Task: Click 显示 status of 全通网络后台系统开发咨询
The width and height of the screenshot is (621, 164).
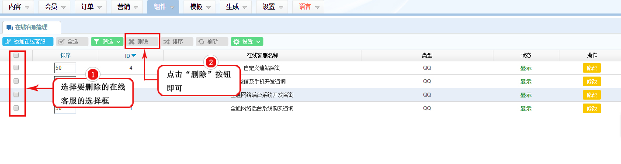Action: (526, 95)
